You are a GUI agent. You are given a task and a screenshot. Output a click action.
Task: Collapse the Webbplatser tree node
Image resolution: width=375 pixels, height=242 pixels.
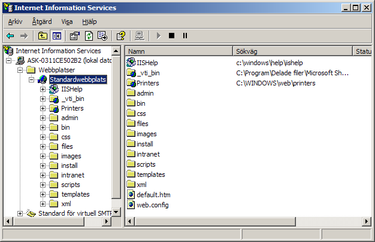tap(20, 70)
